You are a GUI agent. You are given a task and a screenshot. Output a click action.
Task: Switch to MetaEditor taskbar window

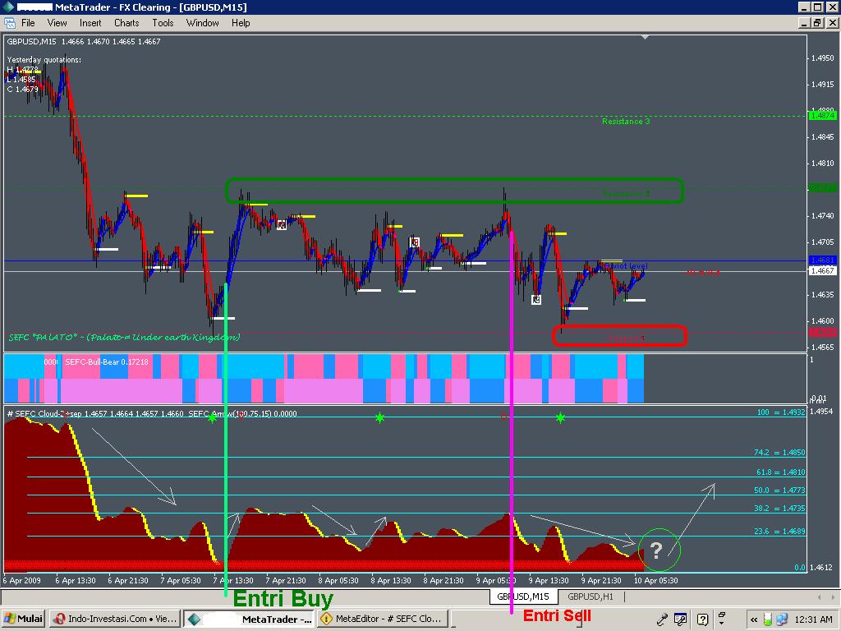coord(382,619)
